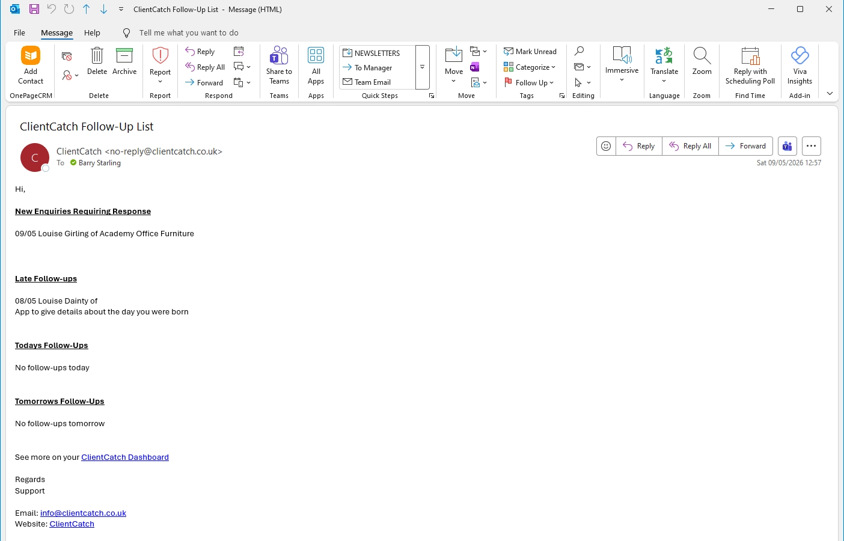Customize the Quick Access Toolbar
Screen dimensions: 844x541
pos(121,9)
